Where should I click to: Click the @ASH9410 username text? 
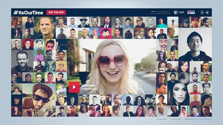click(x=88, y=85)
